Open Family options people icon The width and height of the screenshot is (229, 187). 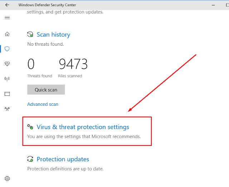[7, 109]
